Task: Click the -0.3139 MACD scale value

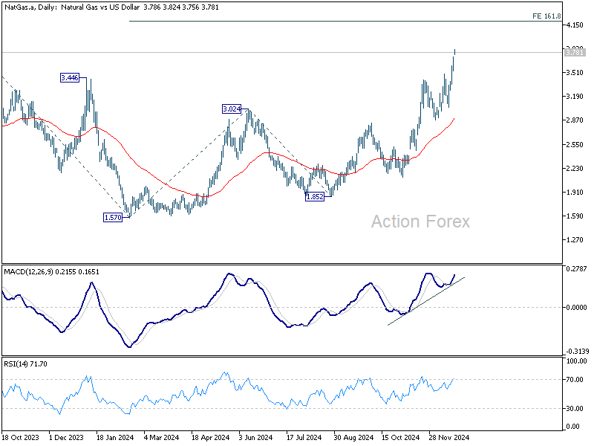Action: point(578,351)
